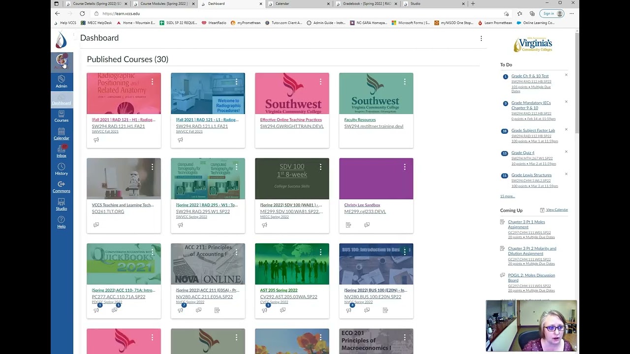
Task: Switch to the Gradebook browser tab
Action: point(366,4)
